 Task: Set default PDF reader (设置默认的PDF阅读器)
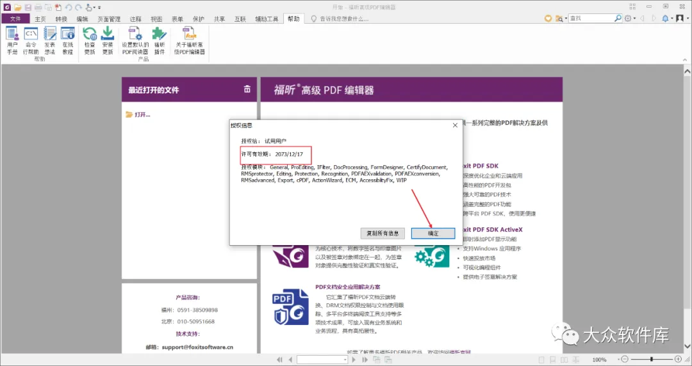[135, 40]
